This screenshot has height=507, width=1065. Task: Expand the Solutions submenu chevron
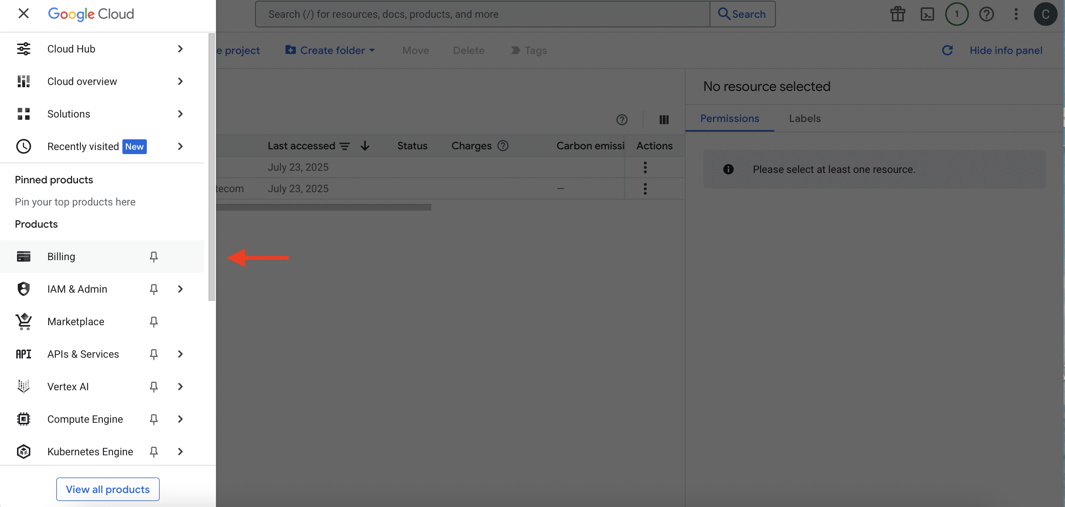(180, 114)
